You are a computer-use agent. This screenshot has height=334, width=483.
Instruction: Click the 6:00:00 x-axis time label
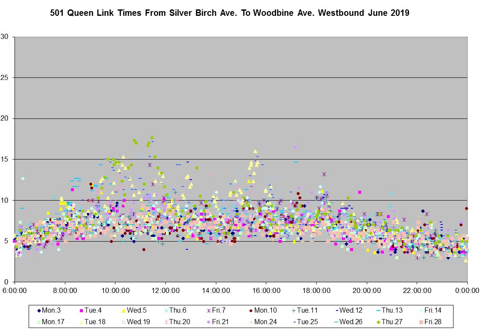pyautogui.click(x=15, y=290)
